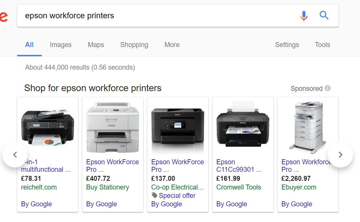Click the Special offer link
Viewport: 360px width, 222px height.
click(177, 196)
